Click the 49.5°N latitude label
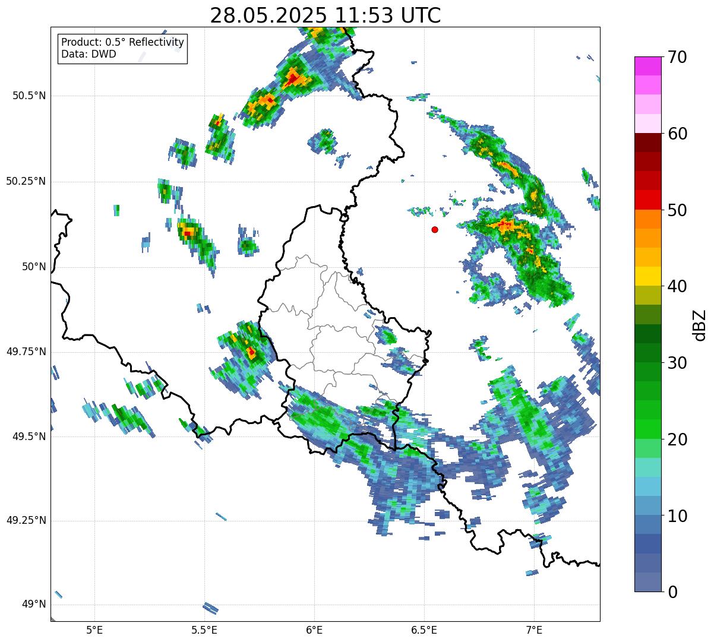Image resolution: width=714 pixels, height=642 pixels. [x=29, y=437]
